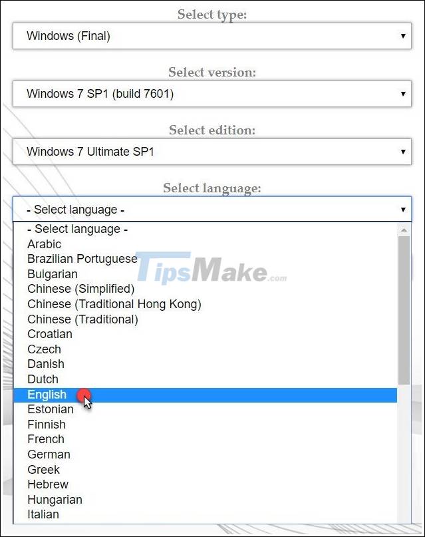Choose French from the list
This screenshot has width=425, height=537.
coord(206,439)
